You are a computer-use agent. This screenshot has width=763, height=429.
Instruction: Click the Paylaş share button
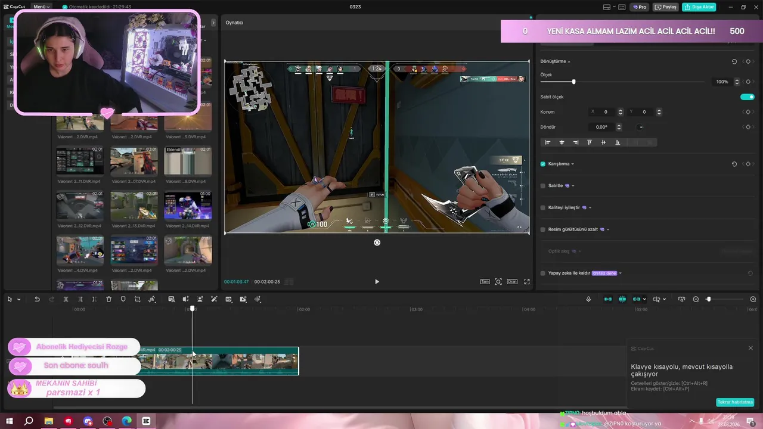[666, 7]
